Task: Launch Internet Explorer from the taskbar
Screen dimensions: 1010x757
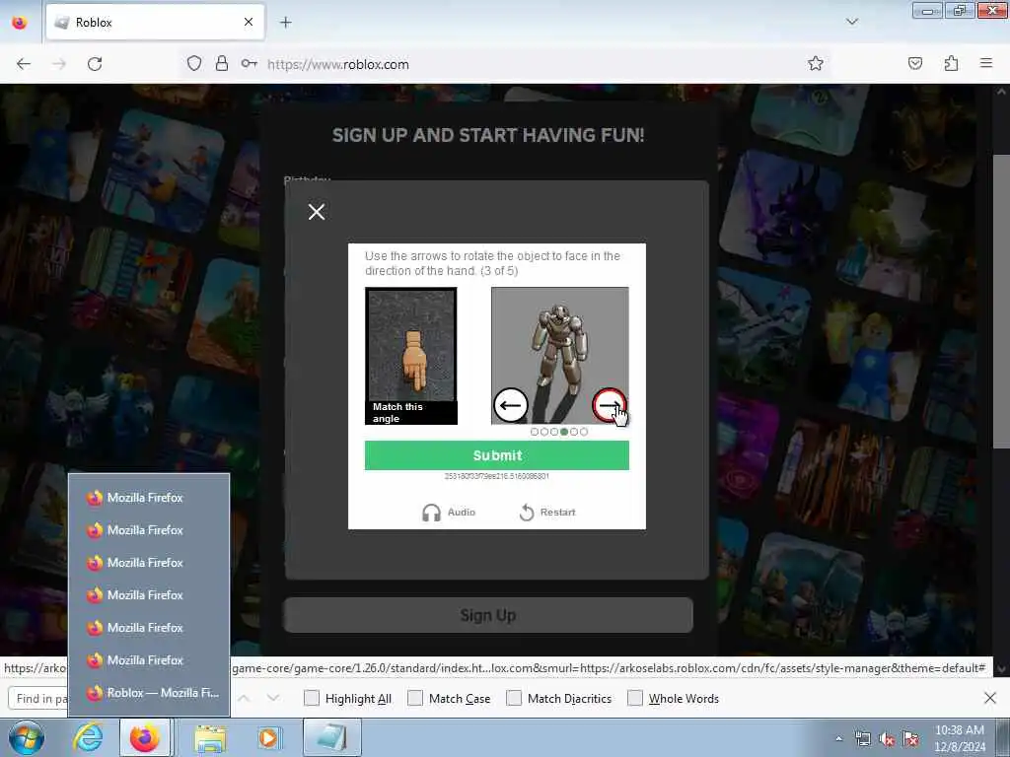Action: click(88, 737)
